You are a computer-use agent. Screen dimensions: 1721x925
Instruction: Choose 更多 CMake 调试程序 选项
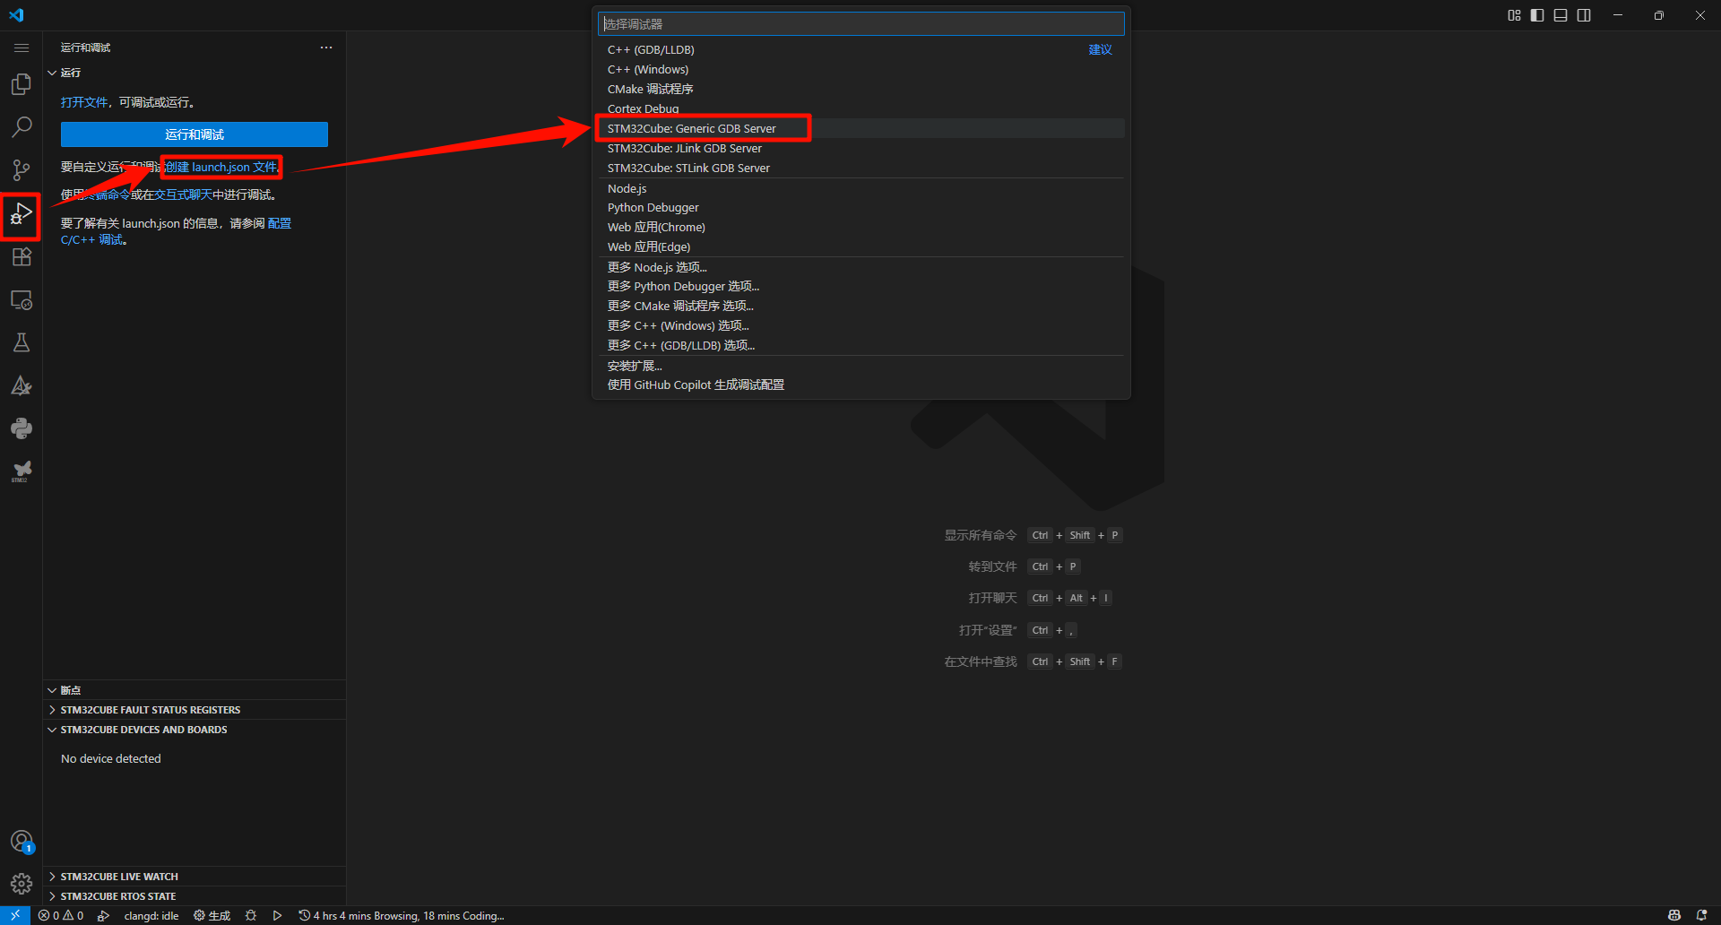tap(860, 307)
